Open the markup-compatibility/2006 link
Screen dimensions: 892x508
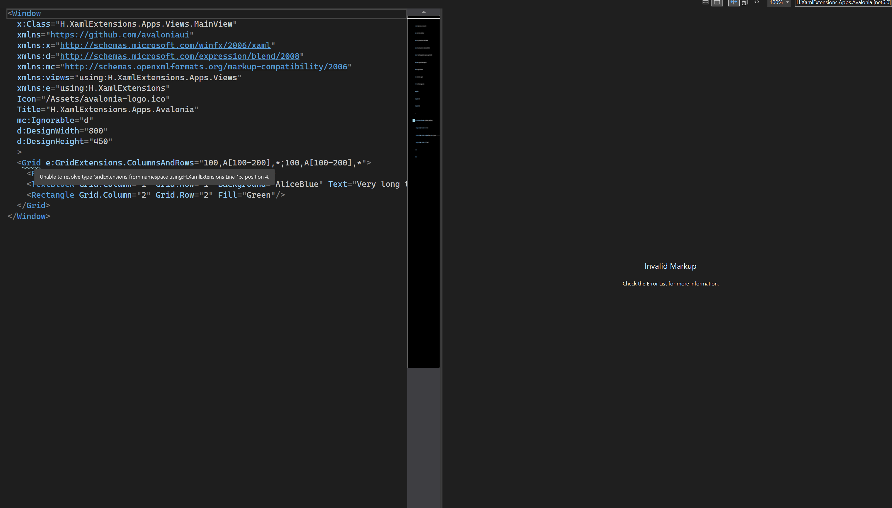[206, 67]
